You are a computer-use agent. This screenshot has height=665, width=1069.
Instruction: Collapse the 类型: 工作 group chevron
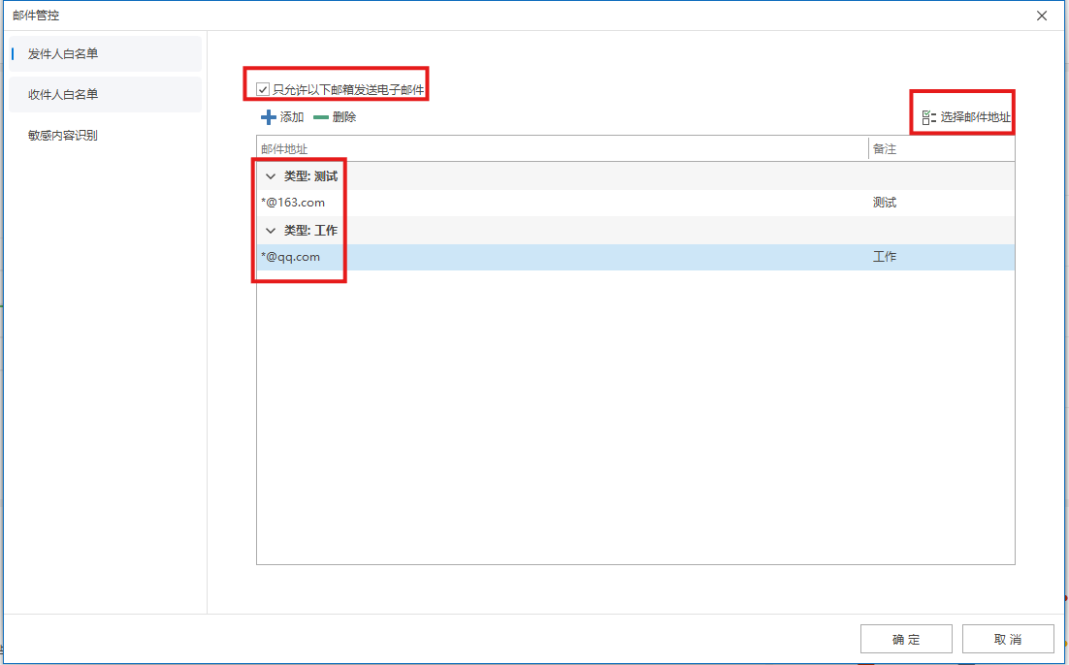[271, 231]
